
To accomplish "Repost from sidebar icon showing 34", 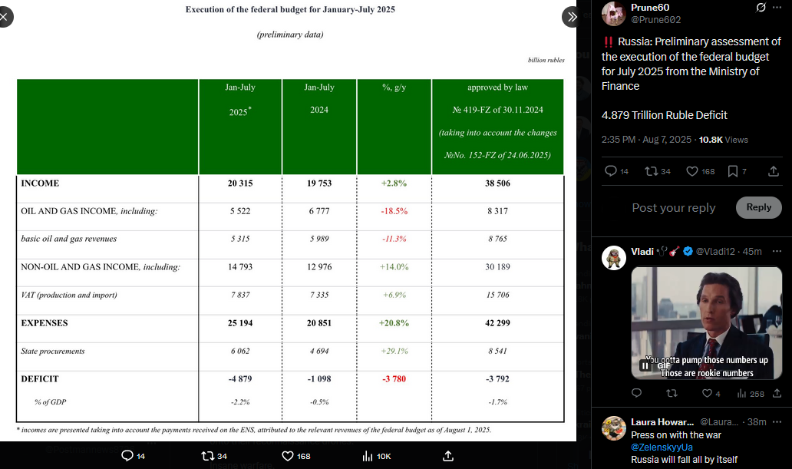I will tap(658, 171).
